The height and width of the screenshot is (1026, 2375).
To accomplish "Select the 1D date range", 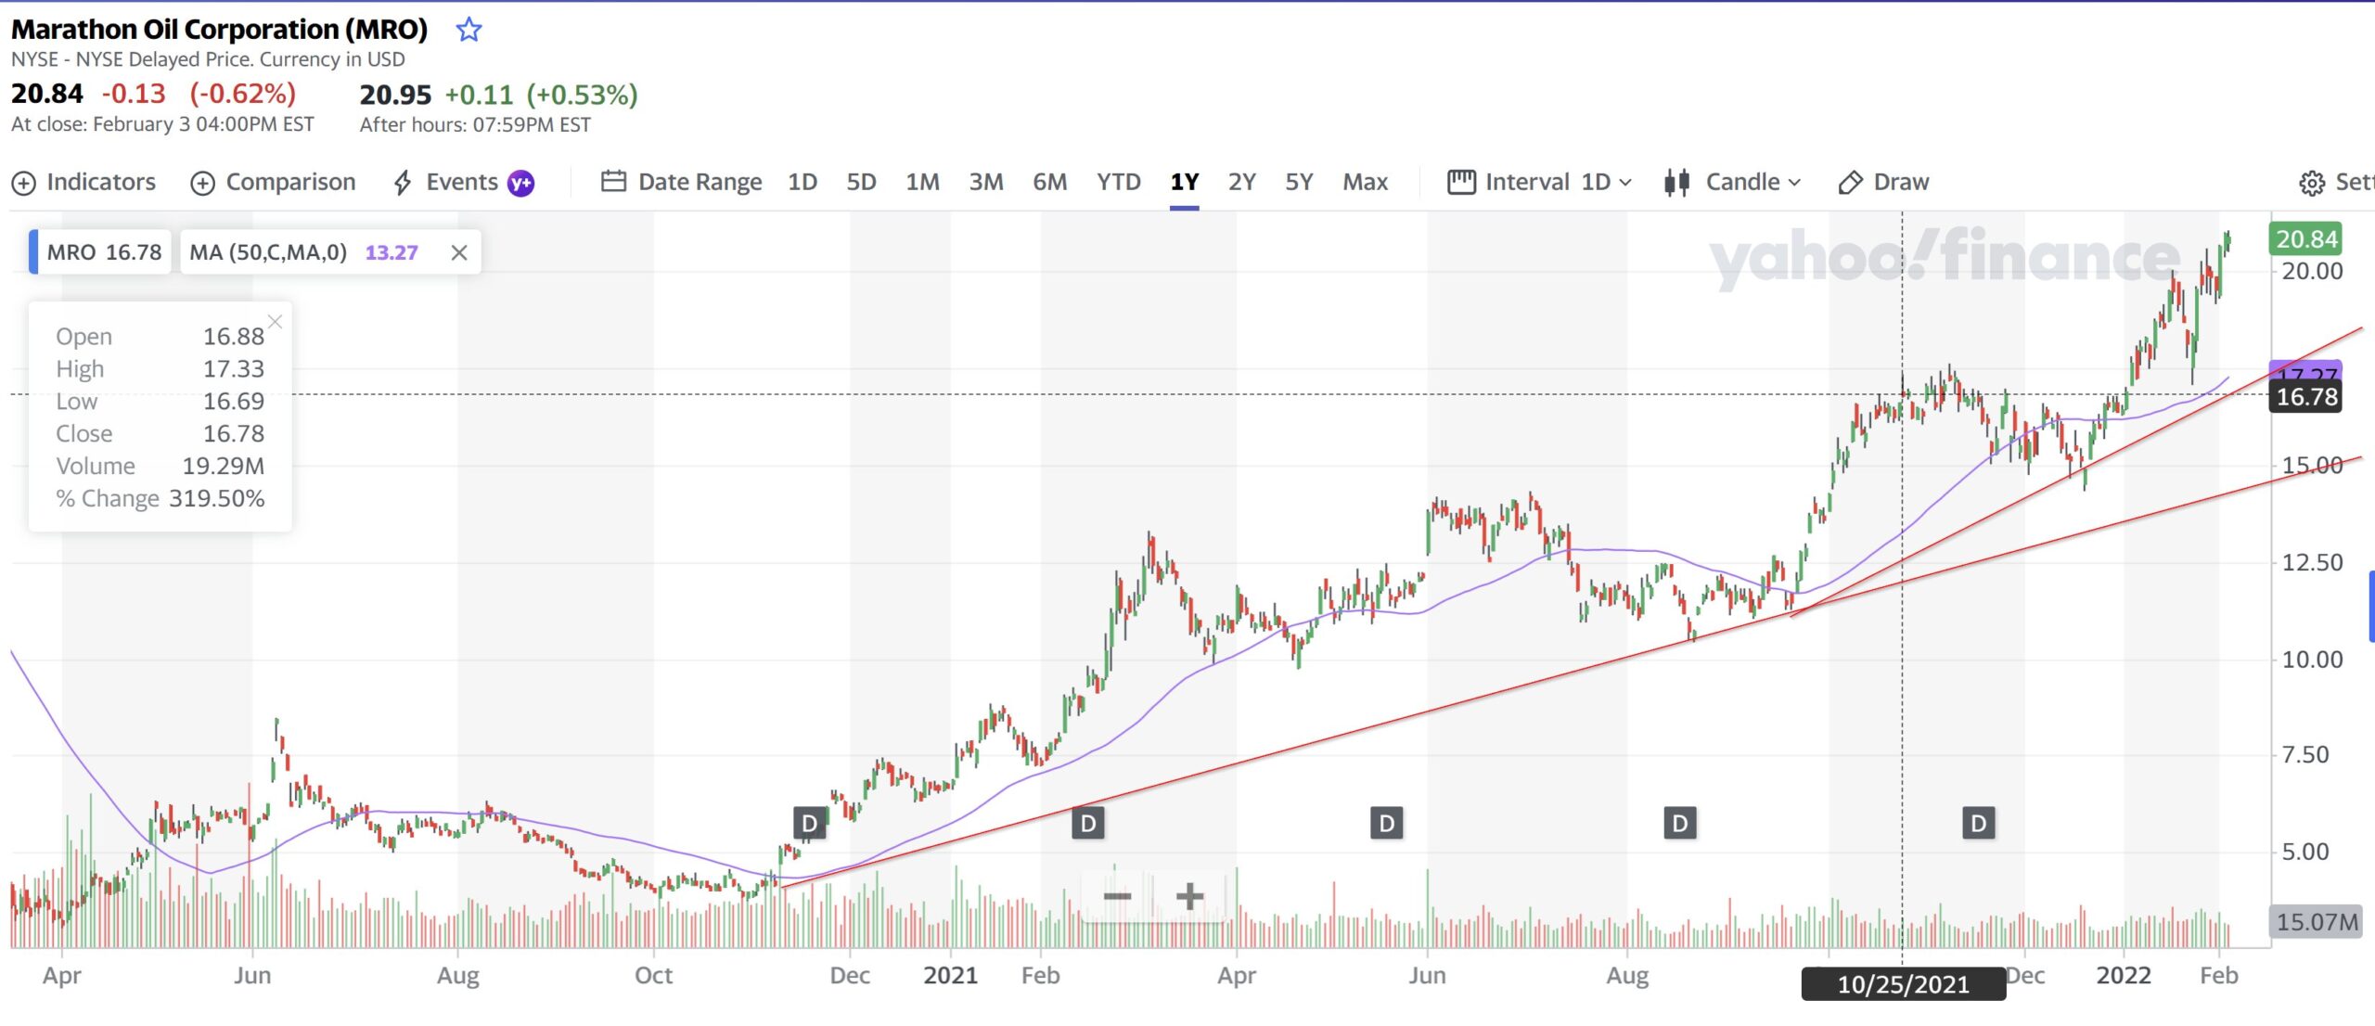I will tap(802, 182).
